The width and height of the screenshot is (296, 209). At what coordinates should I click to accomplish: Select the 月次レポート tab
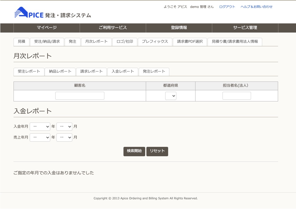96,42
